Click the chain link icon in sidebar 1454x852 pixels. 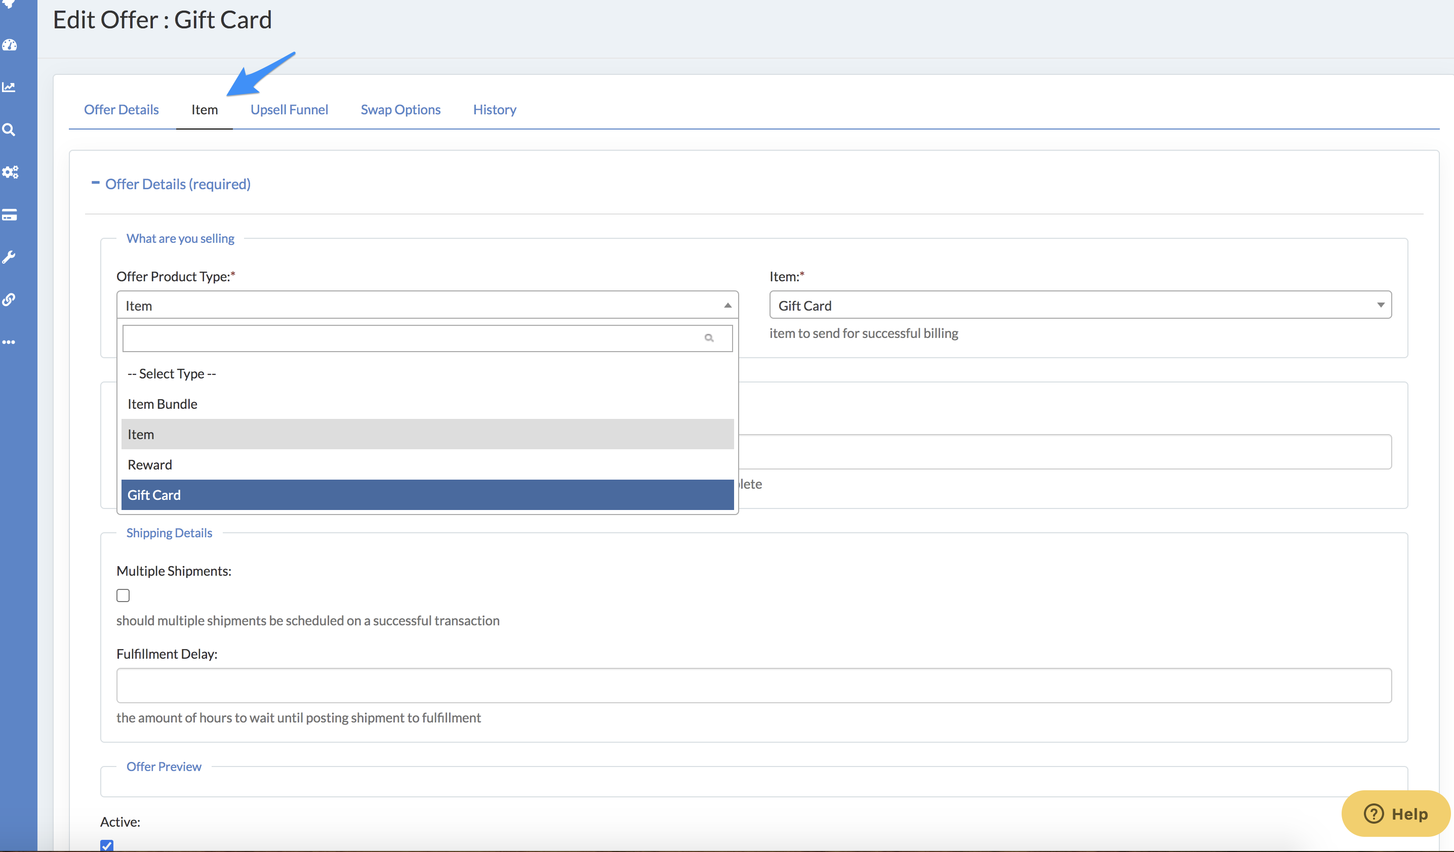[x=9, y=299]
